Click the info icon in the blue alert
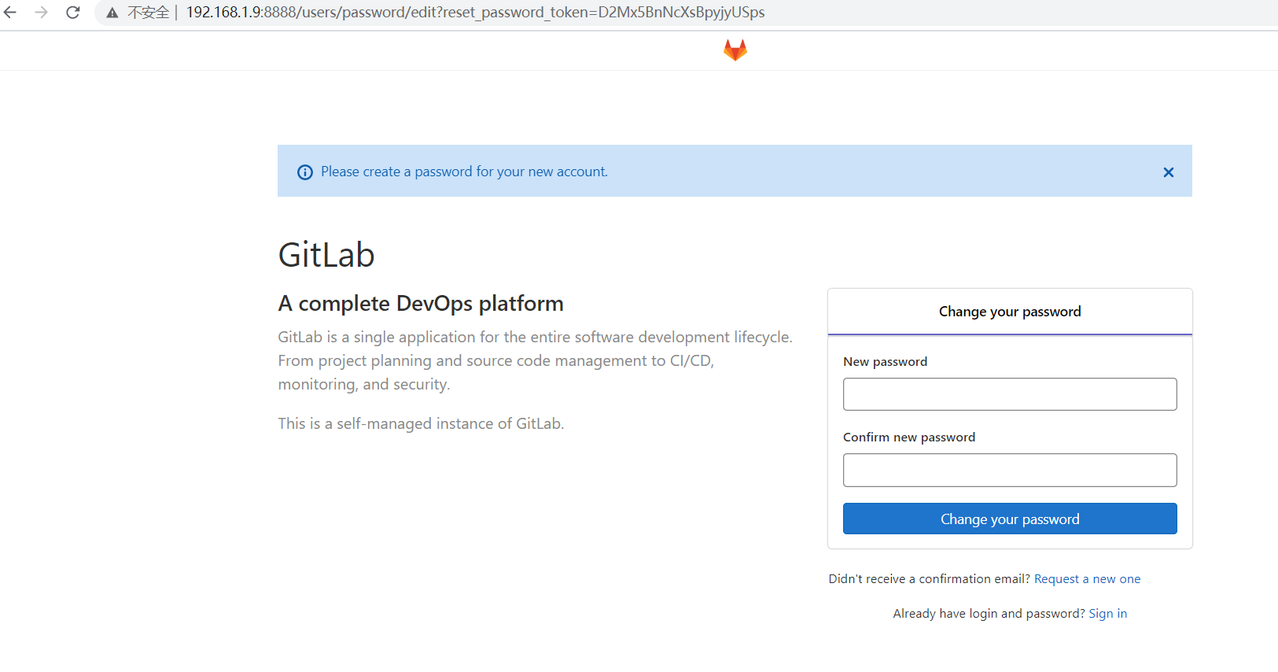 click(305, 172)
